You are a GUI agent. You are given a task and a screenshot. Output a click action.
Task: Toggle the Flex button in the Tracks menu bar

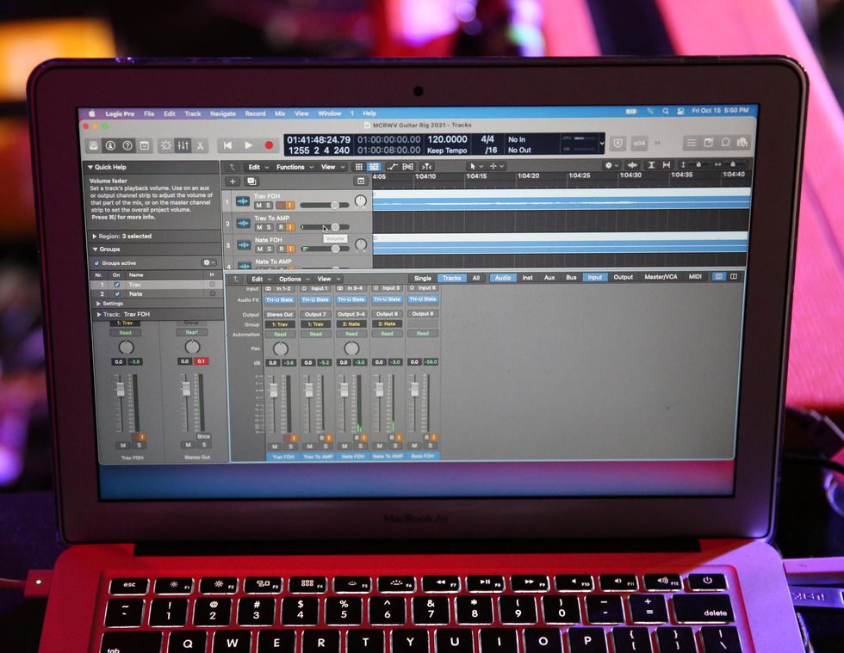pyautogui.click(x=408, y=167)
